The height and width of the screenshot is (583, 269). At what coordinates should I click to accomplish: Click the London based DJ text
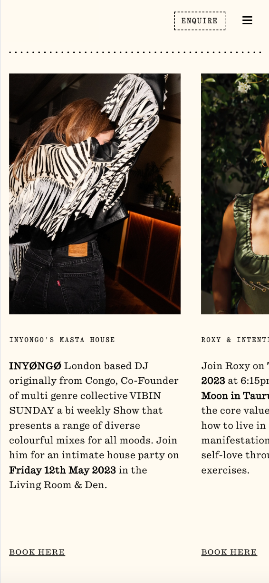[106, 366]
